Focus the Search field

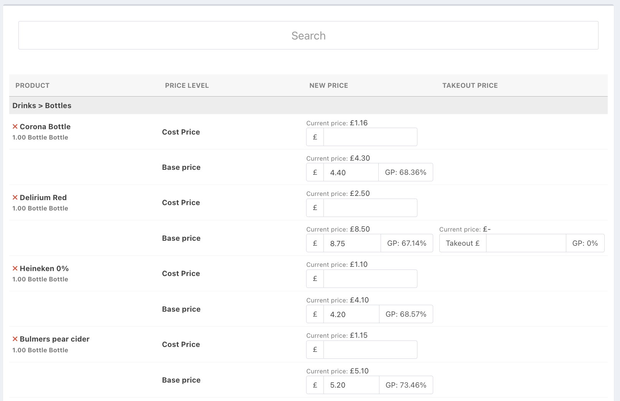(308, 35)
